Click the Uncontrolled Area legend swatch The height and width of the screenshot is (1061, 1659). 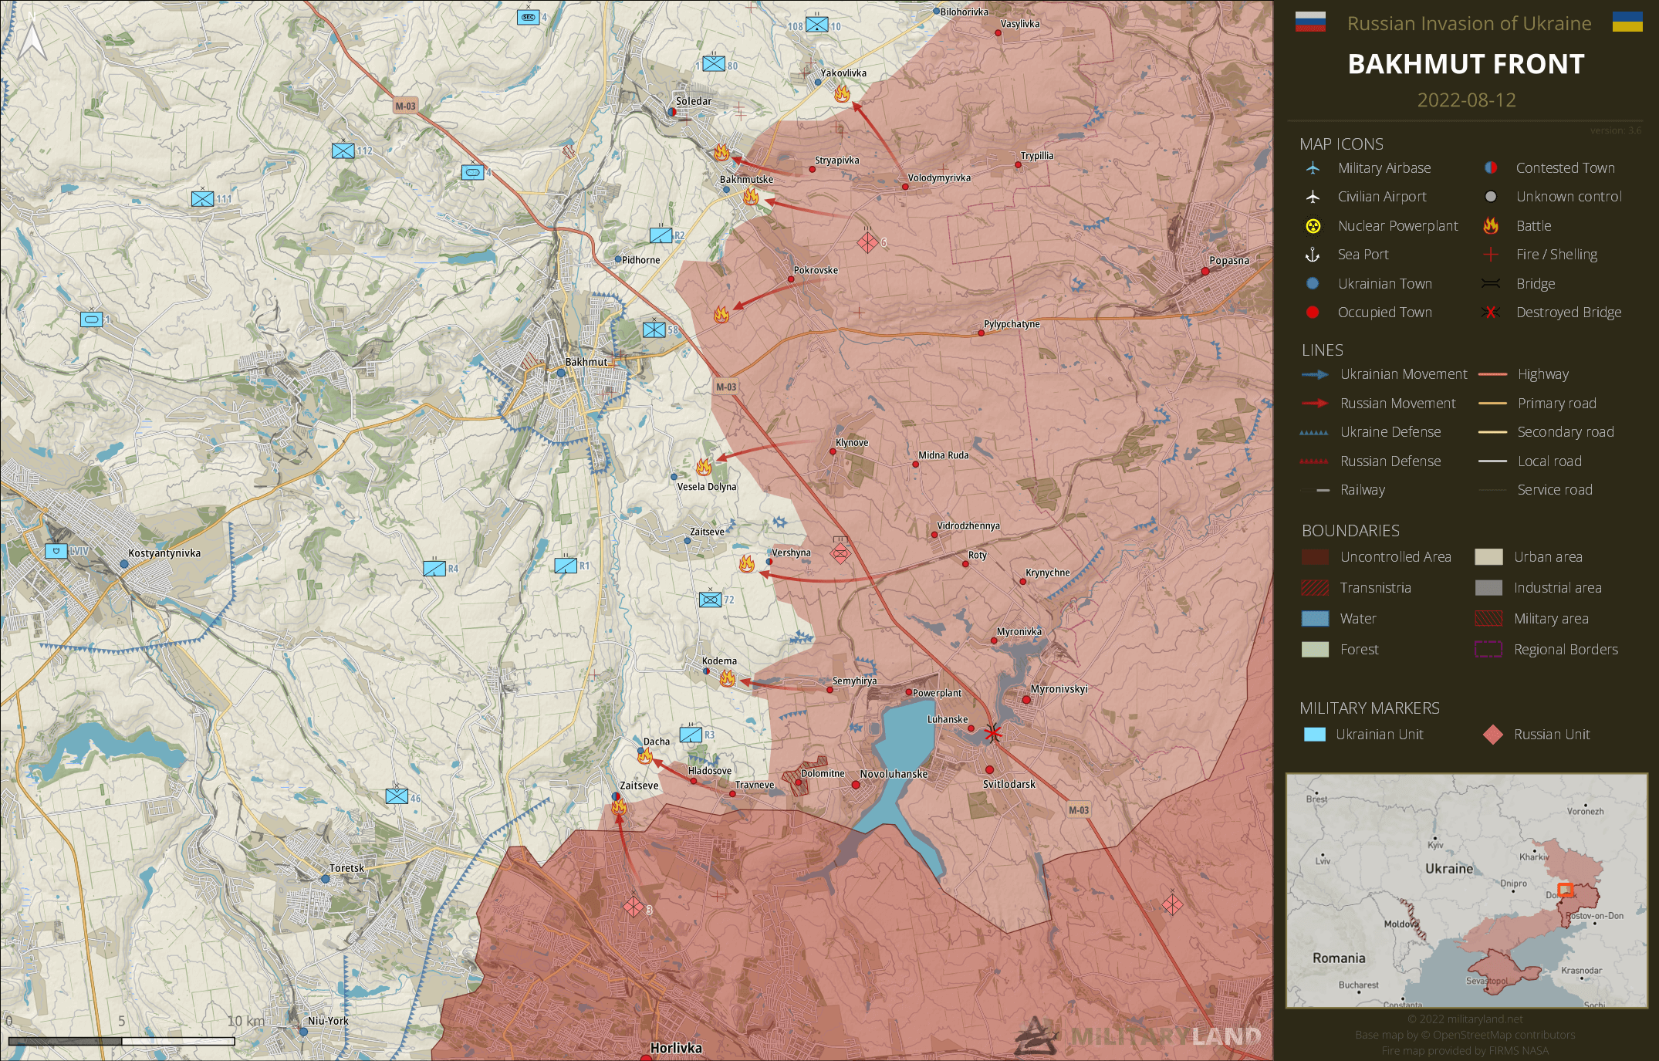tap(1315, 557)
